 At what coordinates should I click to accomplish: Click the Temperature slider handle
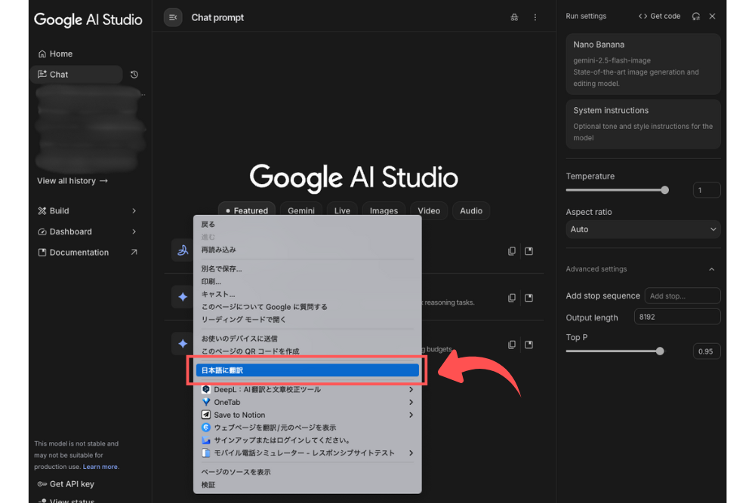tap(664, 190)
